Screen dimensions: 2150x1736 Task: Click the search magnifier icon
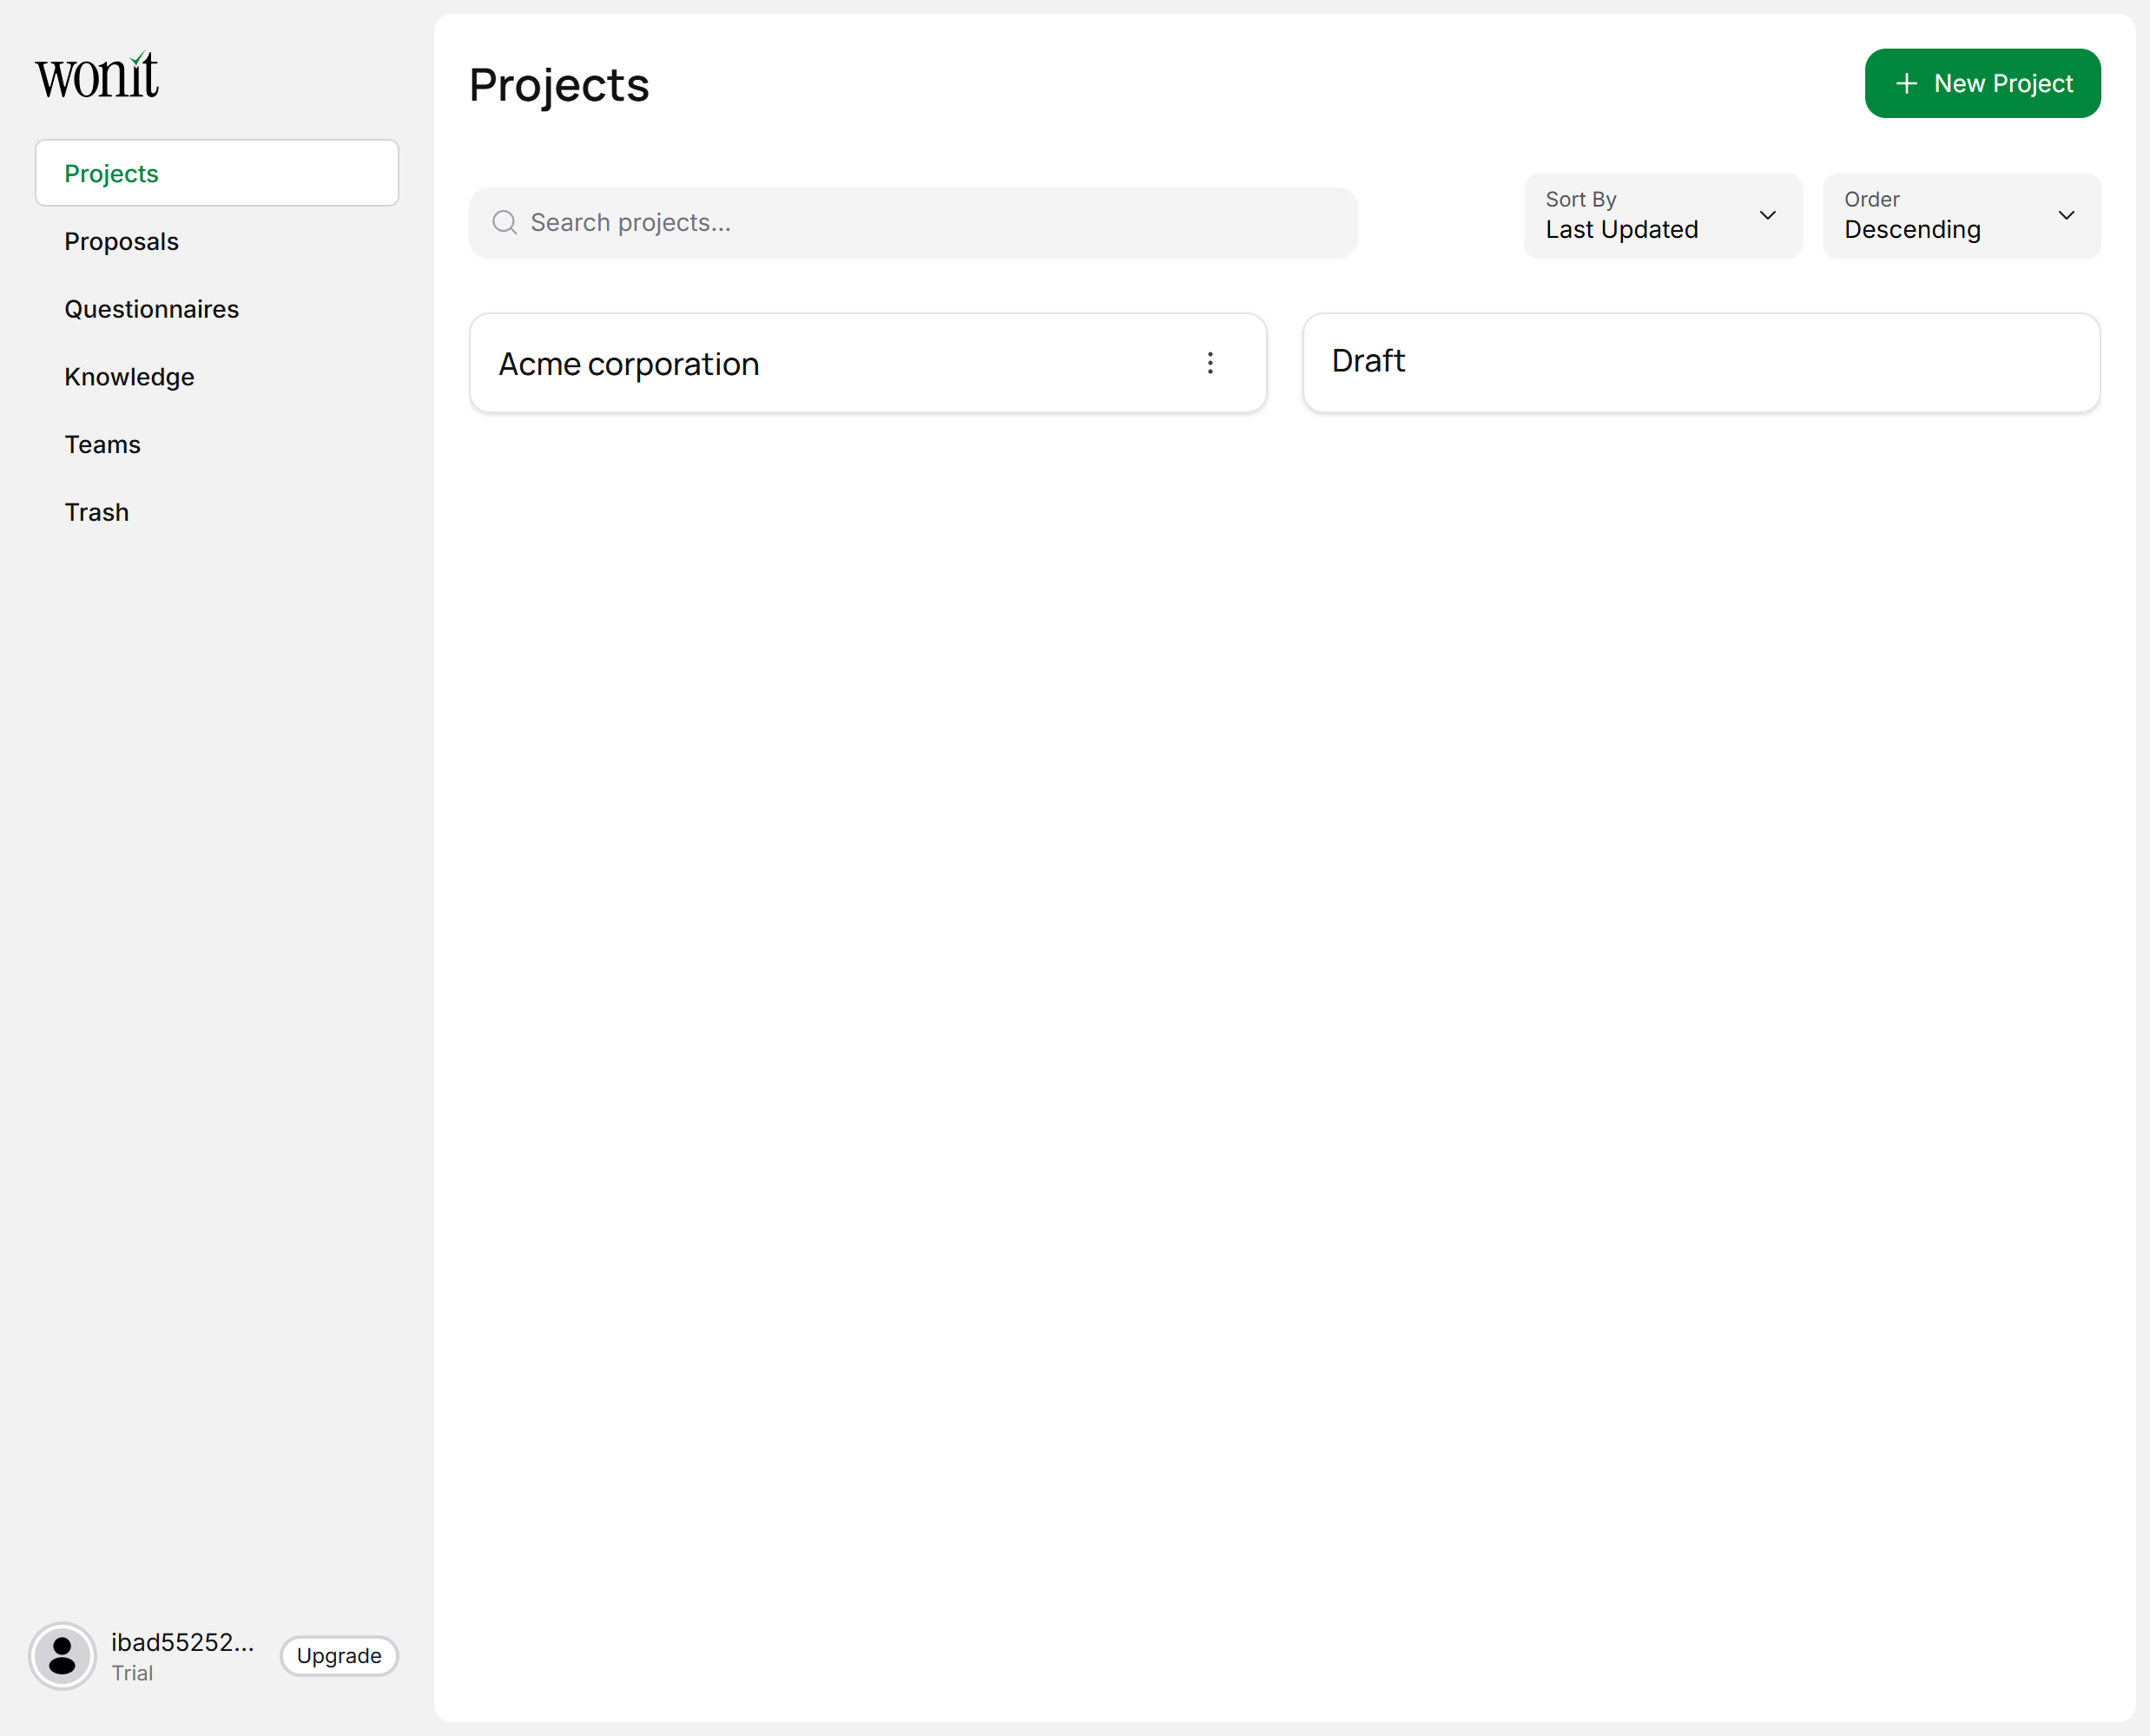tap(505, 222)
